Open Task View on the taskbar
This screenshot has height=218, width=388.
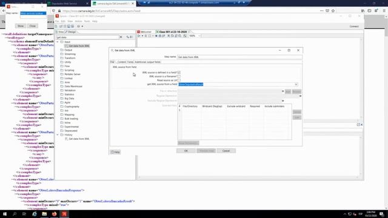pyautogui.click(x=24, y=214)
